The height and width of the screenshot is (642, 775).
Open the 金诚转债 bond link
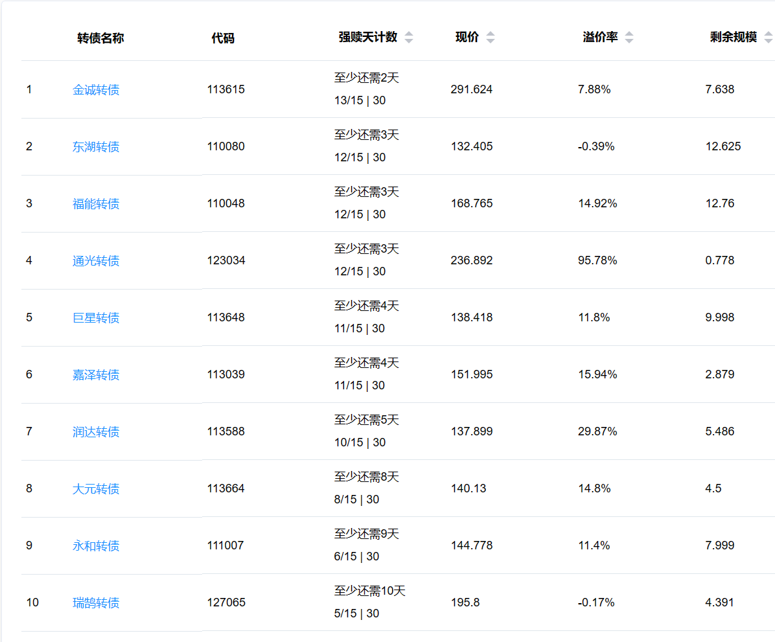pos(96,89)
